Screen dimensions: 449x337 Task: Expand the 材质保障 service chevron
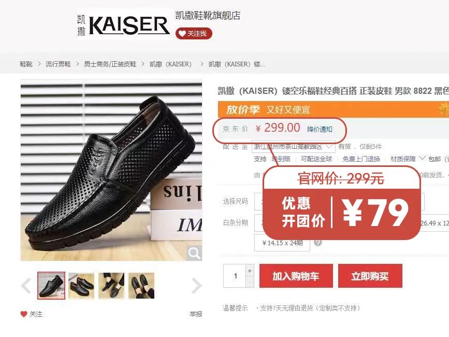pyautogui.click(x=422, y=158)
